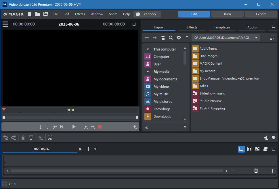Image resolution: width=279 pixels, height=189 pixels.
Task: Jump to range start
Action: pos(54,127)
